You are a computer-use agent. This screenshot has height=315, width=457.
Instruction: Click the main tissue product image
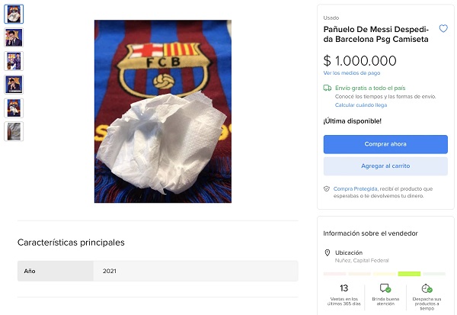[x=162, y=111]
